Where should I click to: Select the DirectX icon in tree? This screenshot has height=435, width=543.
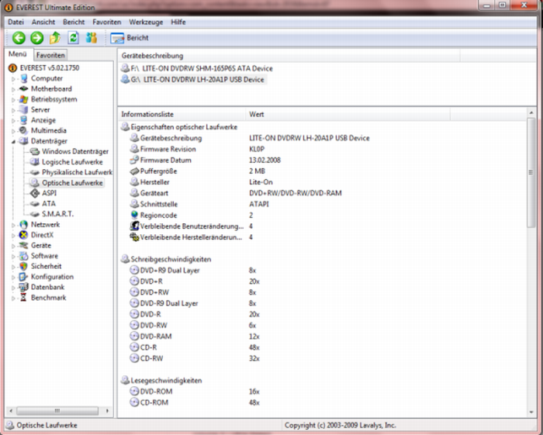[x=23, y=235]
